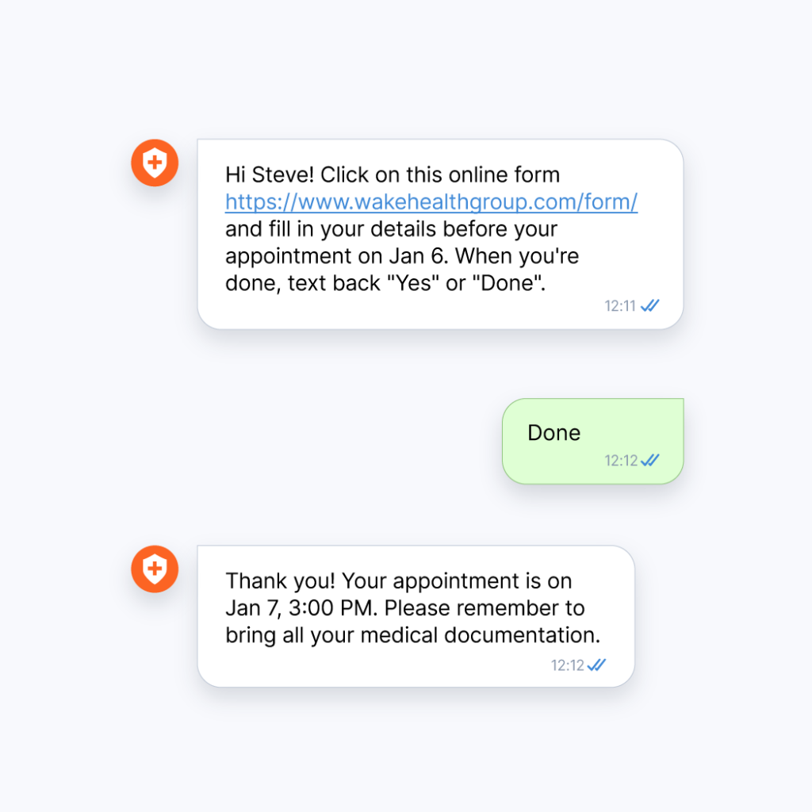Click the read checkmarks in the Thank you message
The height and width of the screenshot is (812, 812).
[x=596, y=665]
